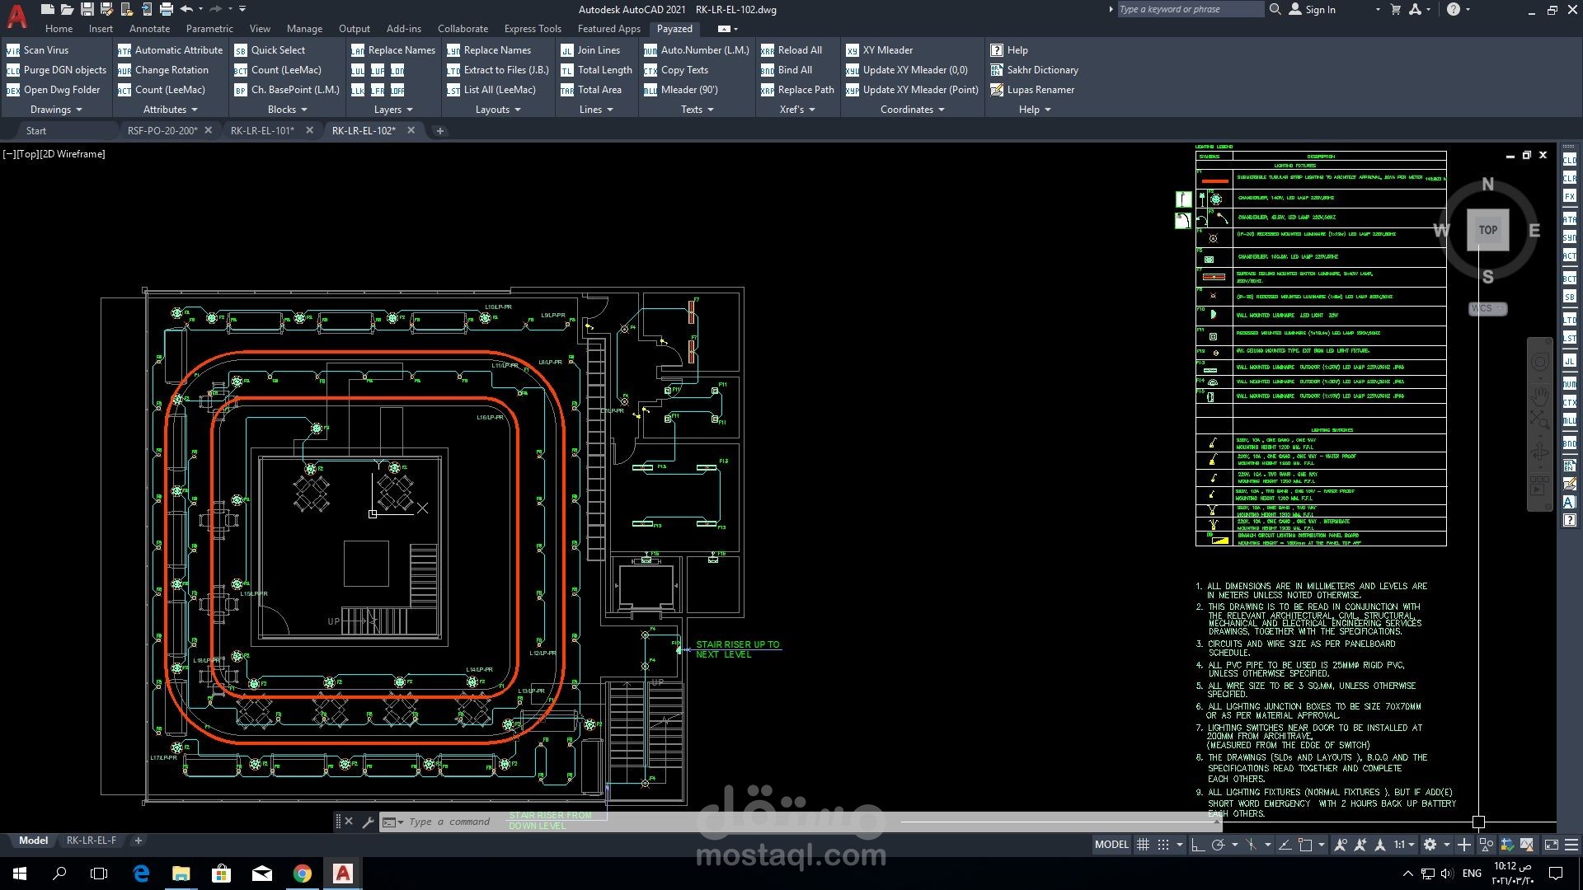Run Purge DGN objects

[57, 70]
